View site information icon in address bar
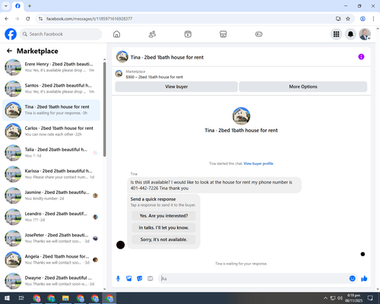Viewport: 380px width, 304px height. [40, 19]
